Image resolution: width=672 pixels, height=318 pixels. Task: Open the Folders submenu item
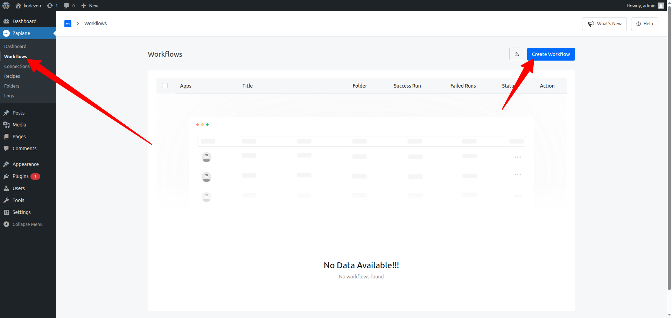click(12, 86)
